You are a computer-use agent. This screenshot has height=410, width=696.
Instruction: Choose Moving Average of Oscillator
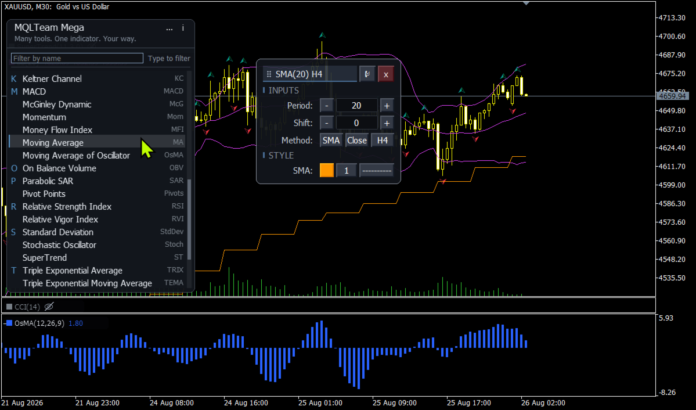(97, 156)
